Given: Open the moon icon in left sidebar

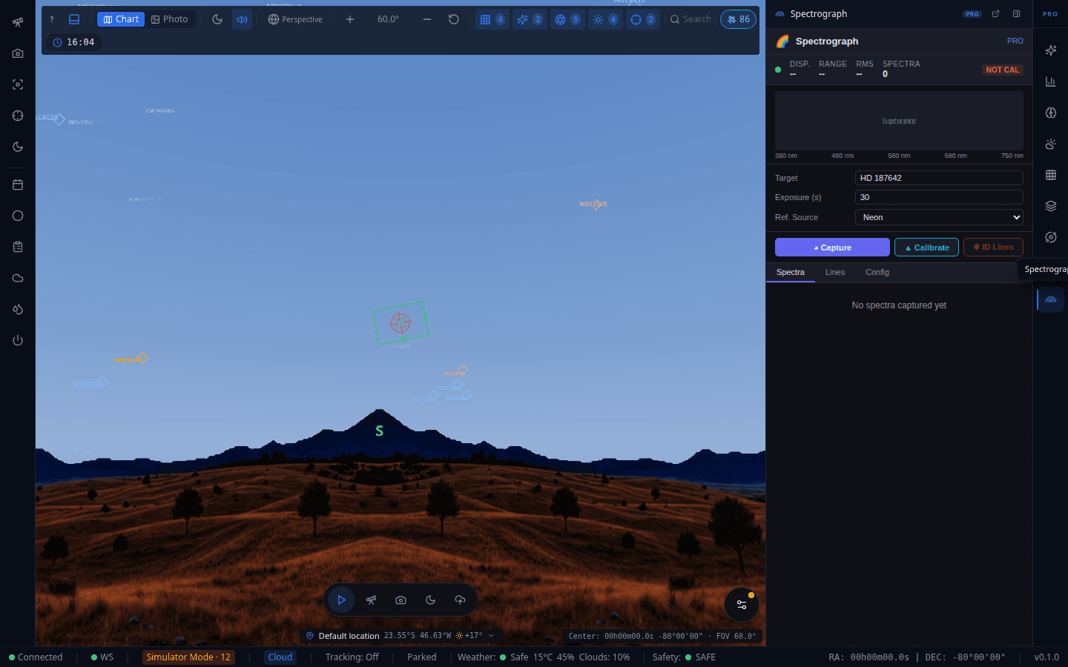Looking at the screenshot, I should coord(18,147).
